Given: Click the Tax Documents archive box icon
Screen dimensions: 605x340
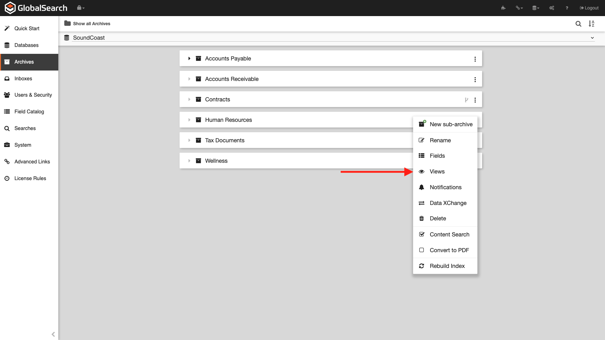Looking at the screenshot, I should pyautogui.click(x=198, y=140).
